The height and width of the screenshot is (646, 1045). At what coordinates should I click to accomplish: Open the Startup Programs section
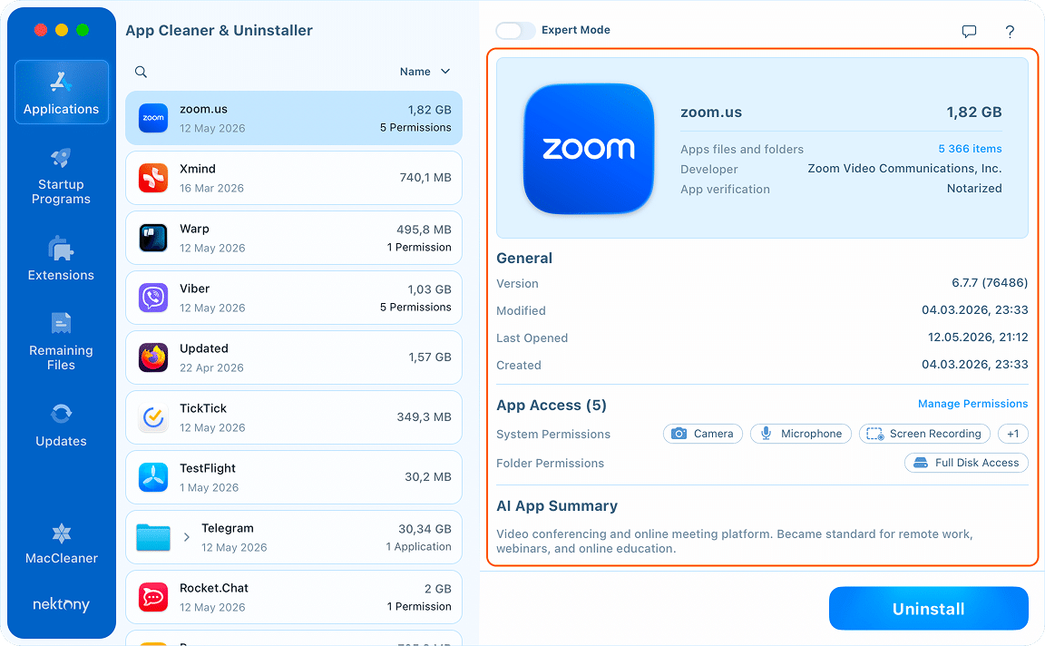coord(62,176)
